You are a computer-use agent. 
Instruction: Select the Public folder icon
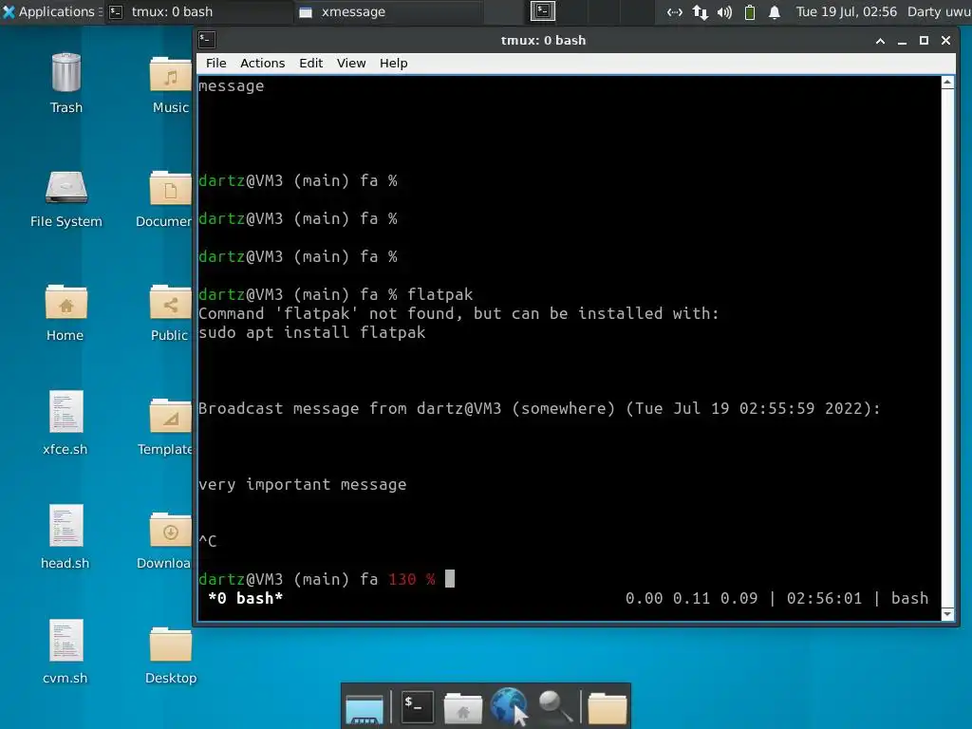[x=171, y=303]
